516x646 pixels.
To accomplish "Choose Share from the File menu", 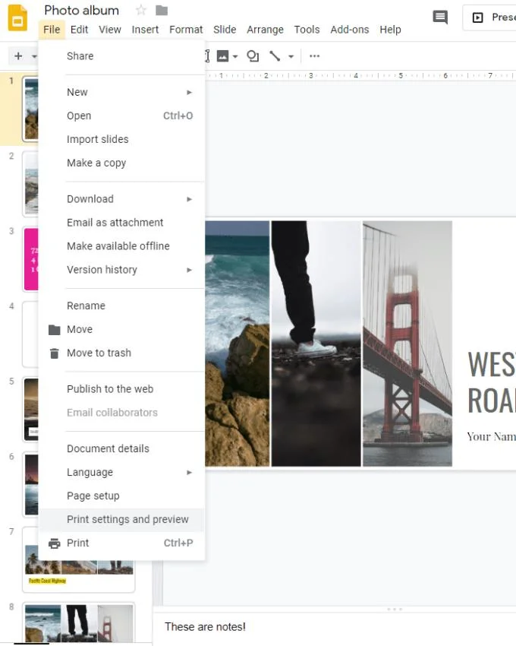I will 122,56.
